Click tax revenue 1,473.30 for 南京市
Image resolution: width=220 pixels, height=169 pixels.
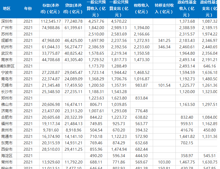[x=141, y=60]
